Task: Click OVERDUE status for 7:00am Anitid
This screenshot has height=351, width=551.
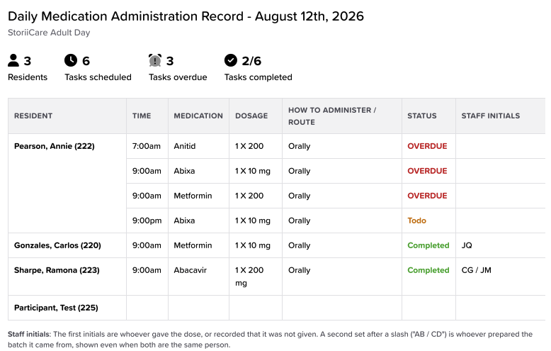Action: (427, 146)
